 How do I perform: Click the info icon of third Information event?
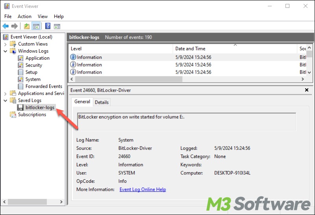[73, 72]
